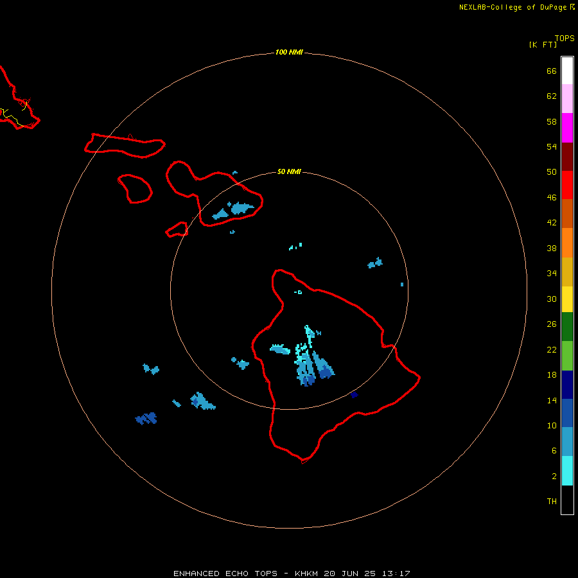Click the dark blue echo outside the 50 NMI ring

click(146, 418)
